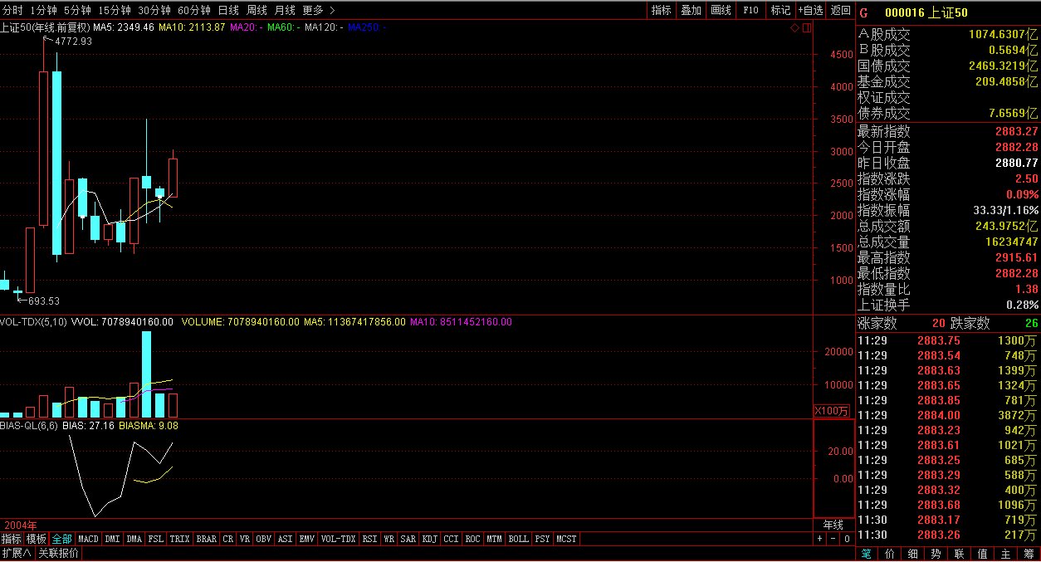Switch to the MACD indicator tab

click(88, 539)
